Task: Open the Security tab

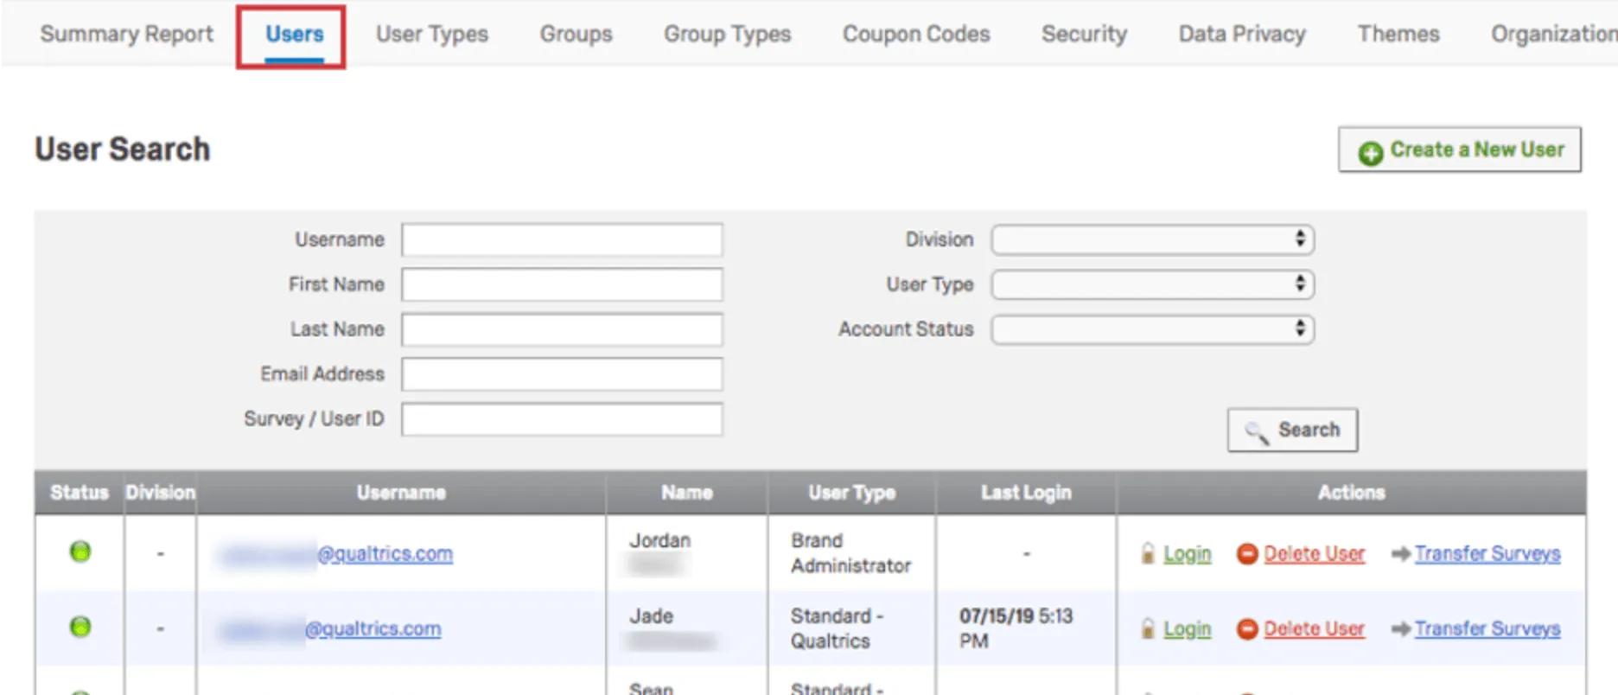Action: point(1084,34)
